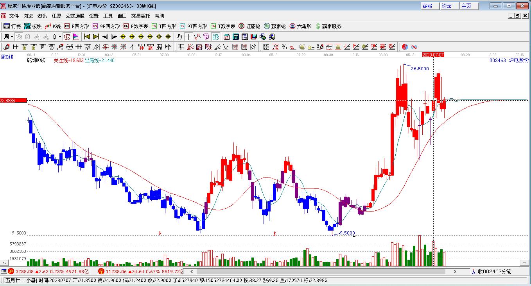Select the pencil drawing tool
The image size is (531, 286).
pos(6,47)
